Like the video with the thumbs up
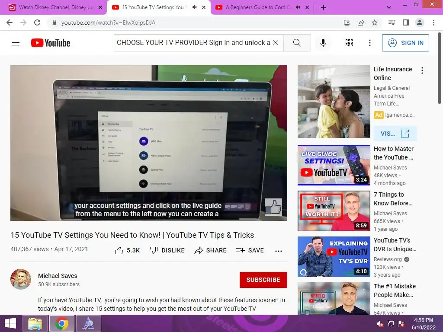The height and width of the screenshot is (332, 443). tap(127, 250)
